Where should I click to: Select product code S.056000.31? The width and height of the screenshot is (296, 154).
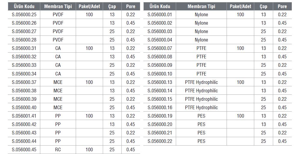(24, 48)
